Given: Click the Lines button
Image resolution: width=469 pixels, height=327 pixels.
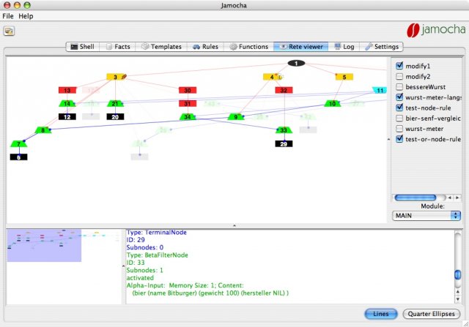Looking at the screenshot, I should (381, 314).
